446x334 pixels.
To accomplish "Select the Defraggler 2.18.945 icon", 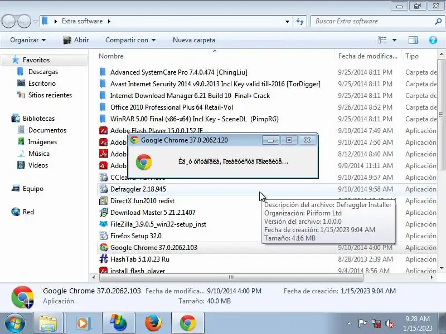I will click(103, 189).
